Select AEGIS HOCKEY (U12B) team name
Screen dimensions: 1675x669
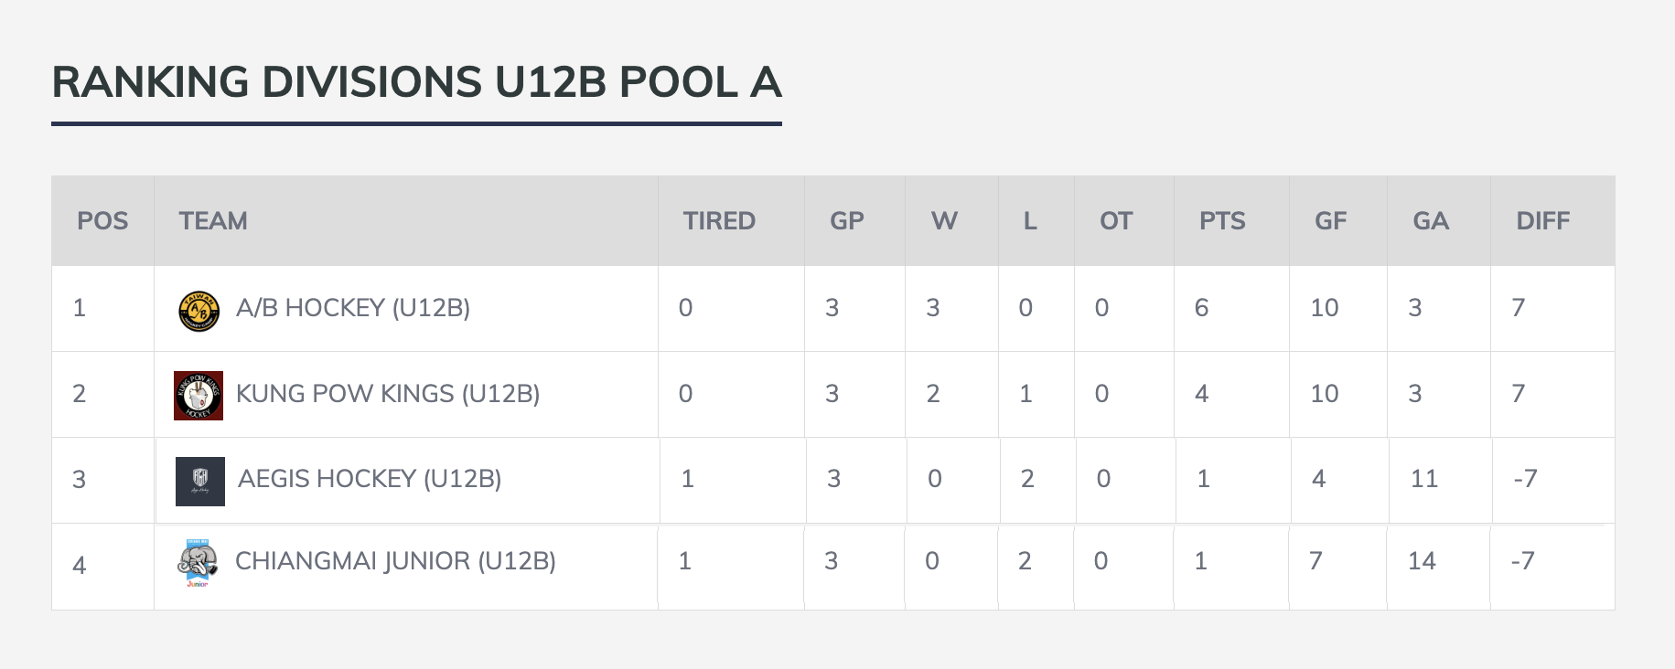coord(370,479)
